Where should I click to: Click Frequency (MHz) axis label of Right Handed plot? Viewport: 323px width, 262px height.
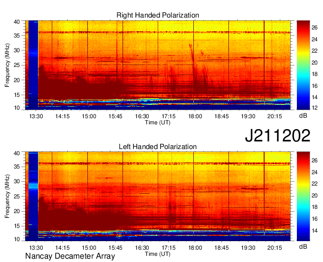[7, 65]
